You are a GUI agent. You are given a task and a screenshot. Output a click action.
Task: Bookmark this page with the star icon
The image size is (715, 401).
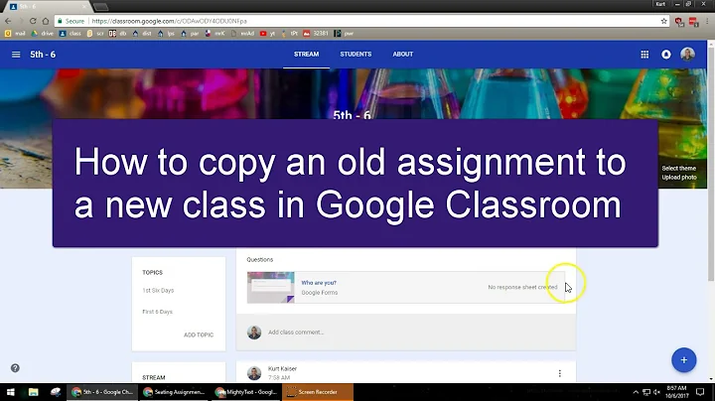[664, 21]
